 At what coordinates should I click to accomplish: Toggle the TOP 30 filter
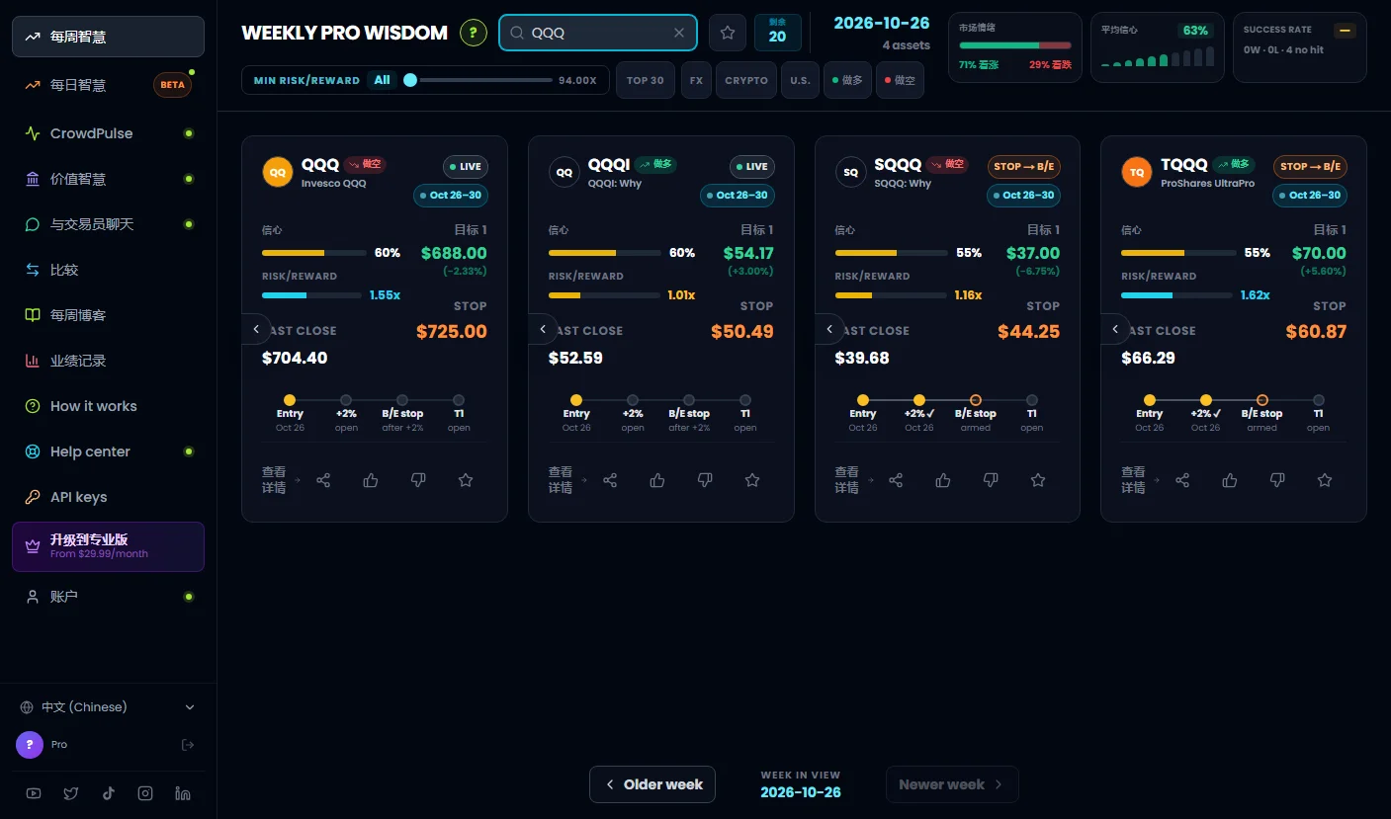click(646, 80)
